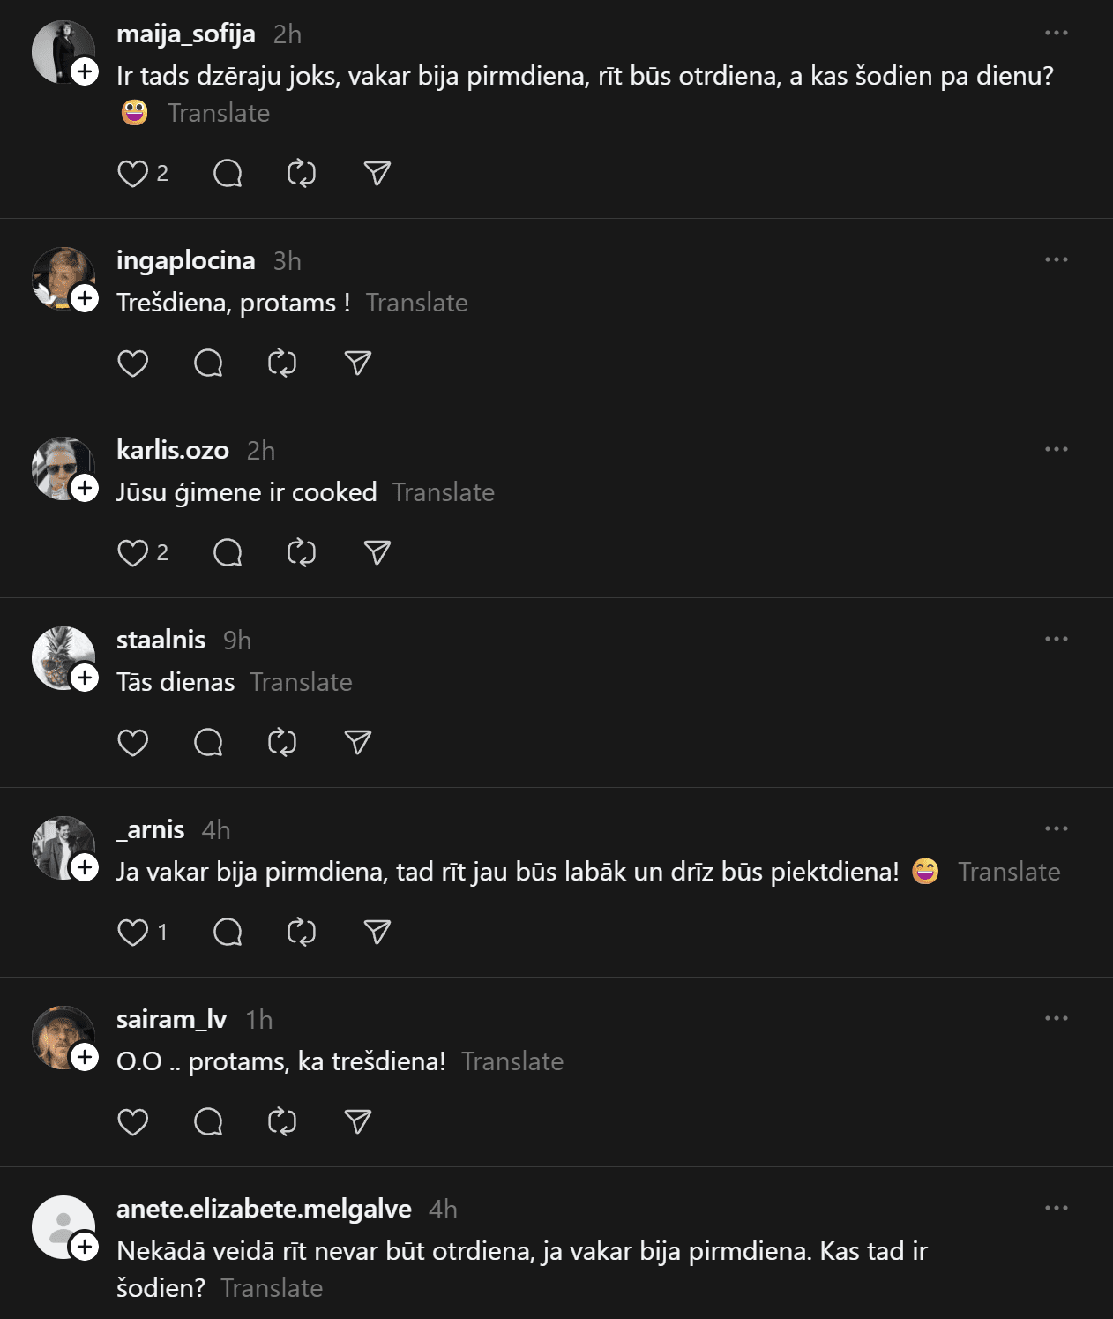Follow anete.elizabete.melgalve using avatar plus badge
Image resolution: width=1113 pixels, height=1319 pixels.
(85, 1247)
